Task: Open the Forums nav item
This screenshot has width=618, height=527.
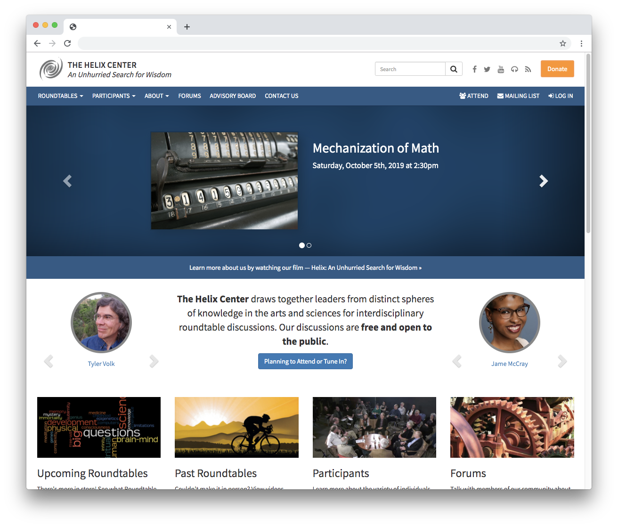Action: pos(189,96)
